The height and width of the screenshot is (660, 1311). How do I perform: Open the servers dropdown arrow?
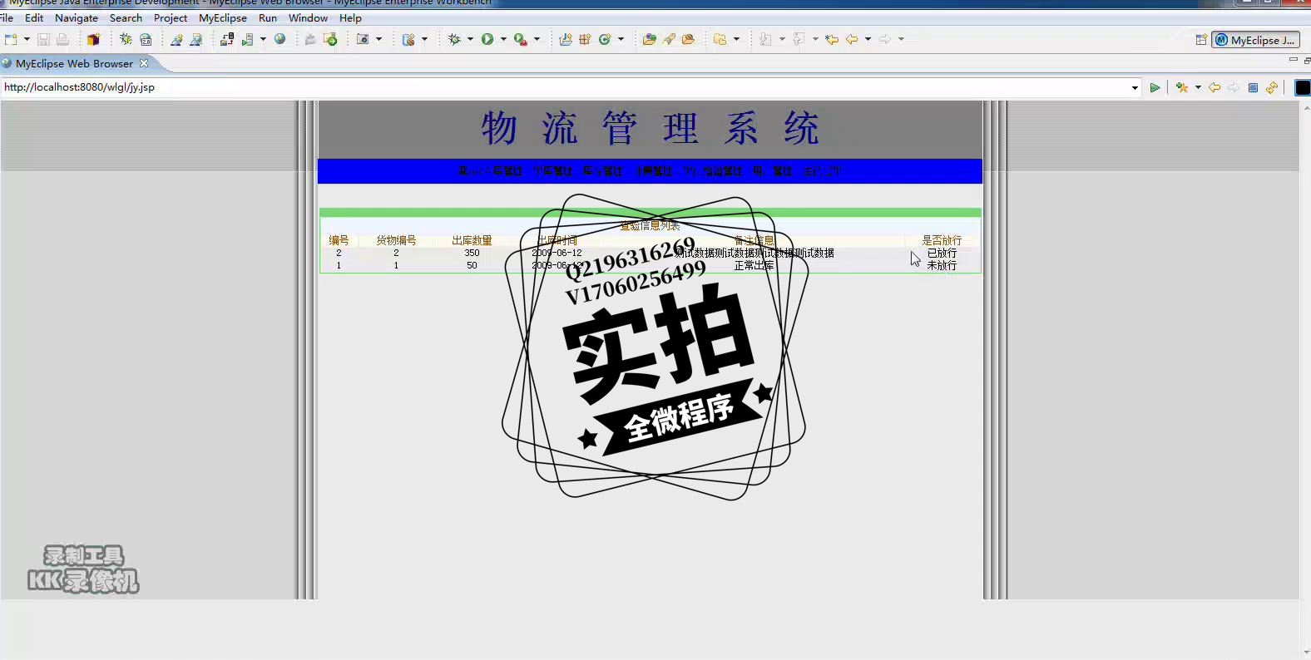pyautogui.click(x=263, y=39)
